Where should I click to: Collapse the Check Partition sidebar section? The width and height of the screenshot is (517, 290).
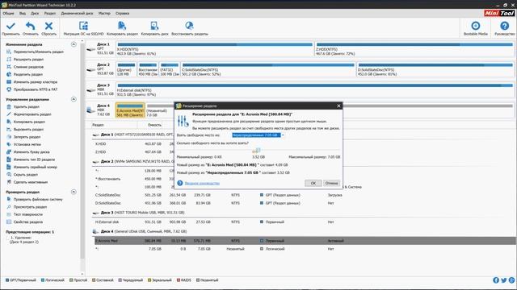point(74,192)
